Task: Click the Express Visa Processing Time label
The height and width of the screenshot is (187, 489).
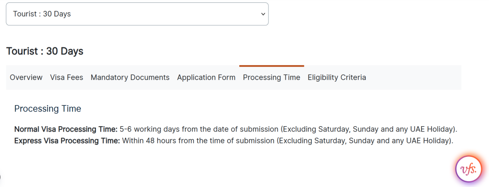Action: (67, 141)
